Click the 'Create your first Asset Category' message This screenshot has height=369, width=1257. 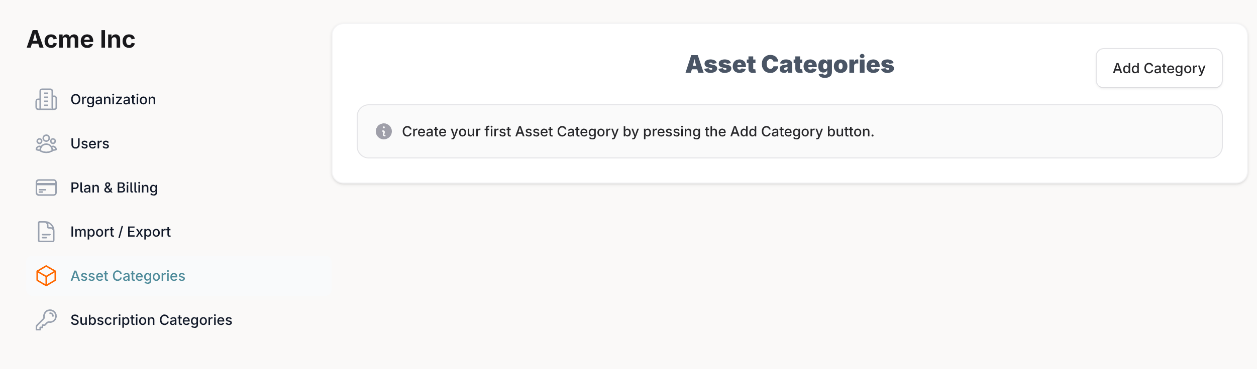coord(638,131)
